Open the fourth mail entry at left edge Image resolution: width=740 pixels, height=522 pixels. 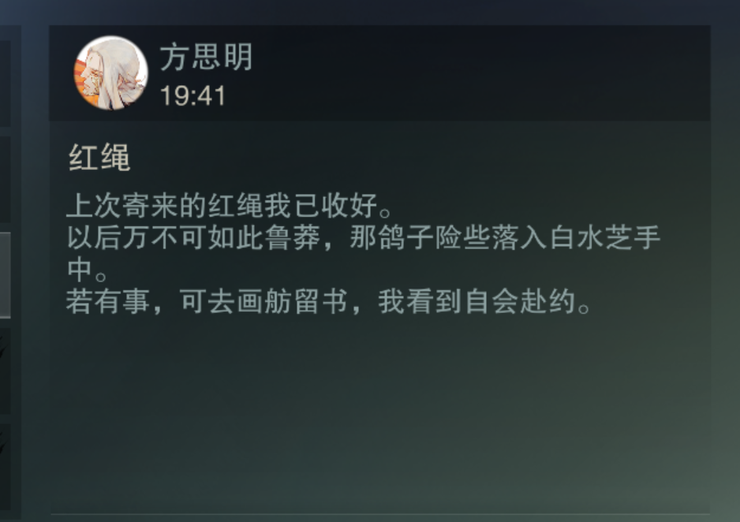coord(6,371)
